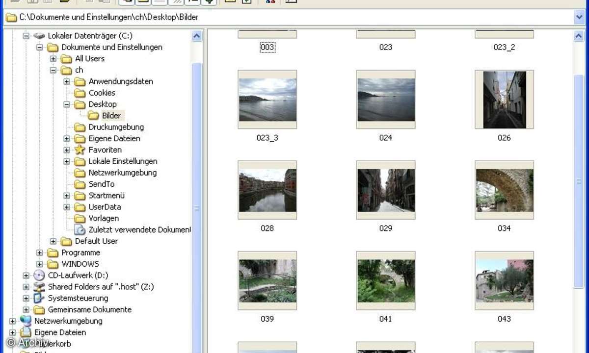589x353 pixels.
Task: Collapse the ch user folder
Action: (54, 70)
